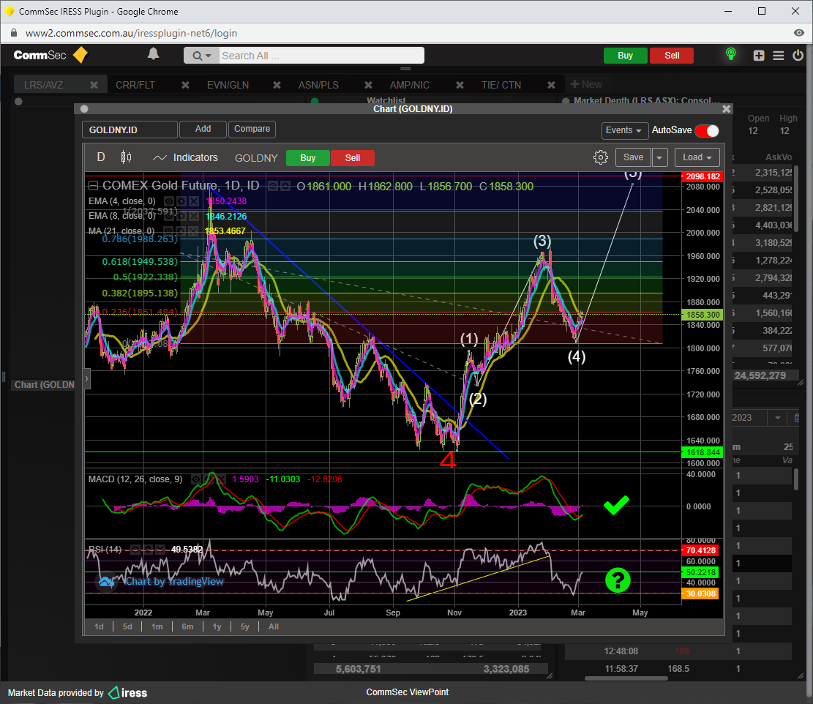Open settings for RSI (14) indicator
This screenshot has height=704, width=813.
148,550
